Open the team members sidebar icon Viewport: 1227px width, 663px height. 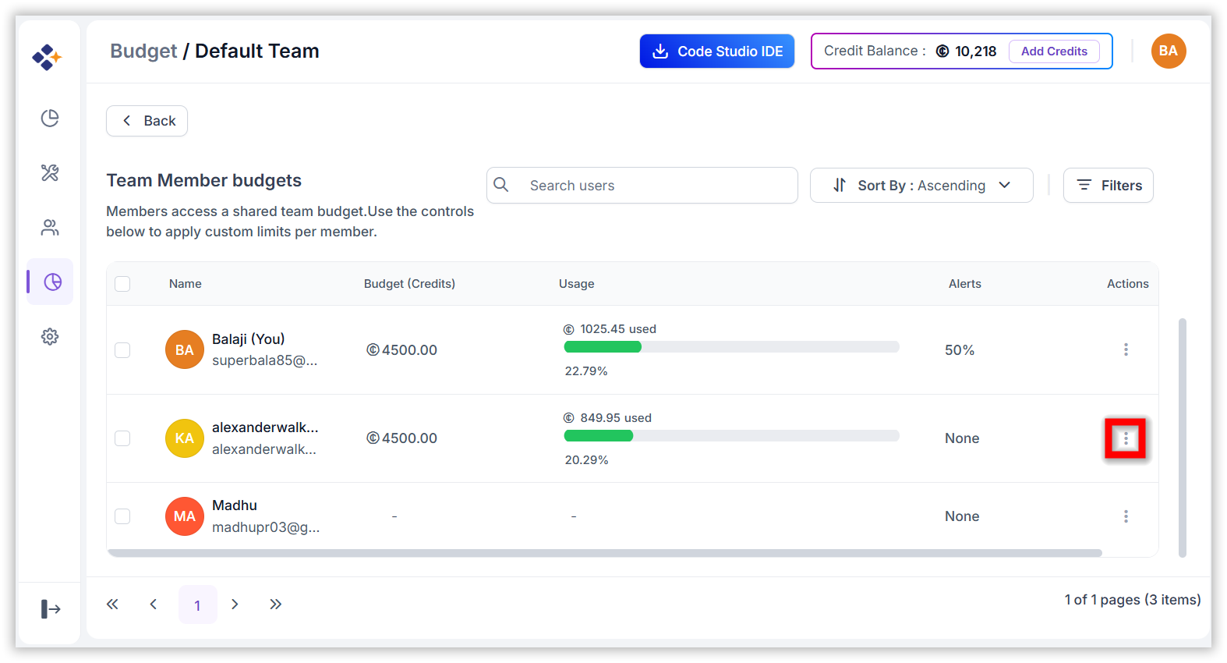[x=50, y=227]
